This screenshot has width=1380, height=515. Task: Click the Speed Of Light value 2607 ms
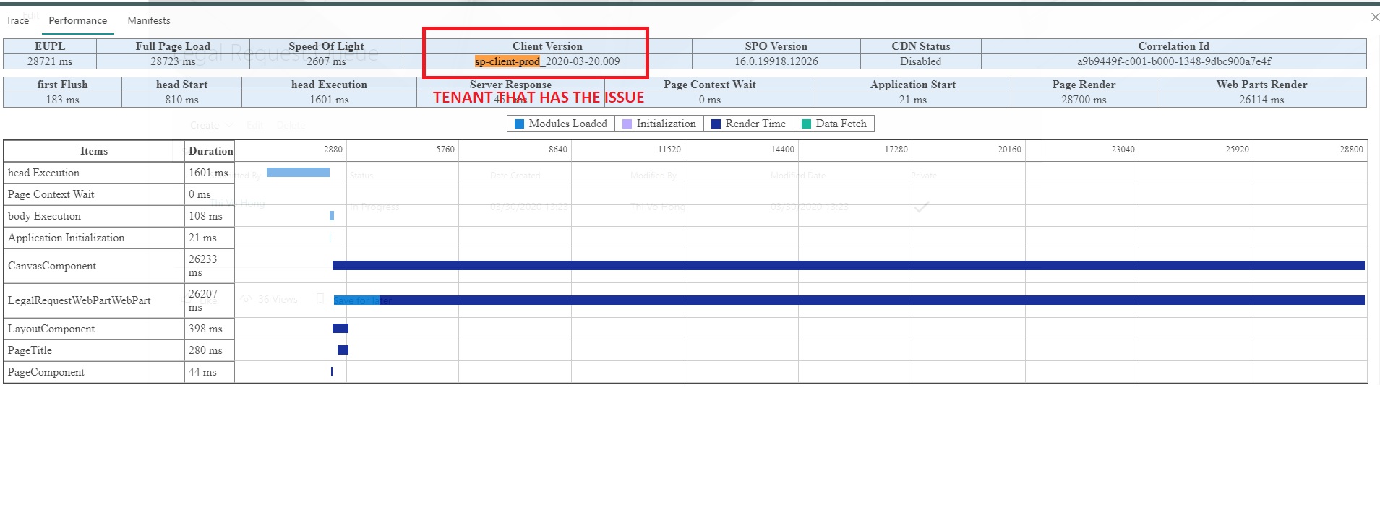pos(326,61)
